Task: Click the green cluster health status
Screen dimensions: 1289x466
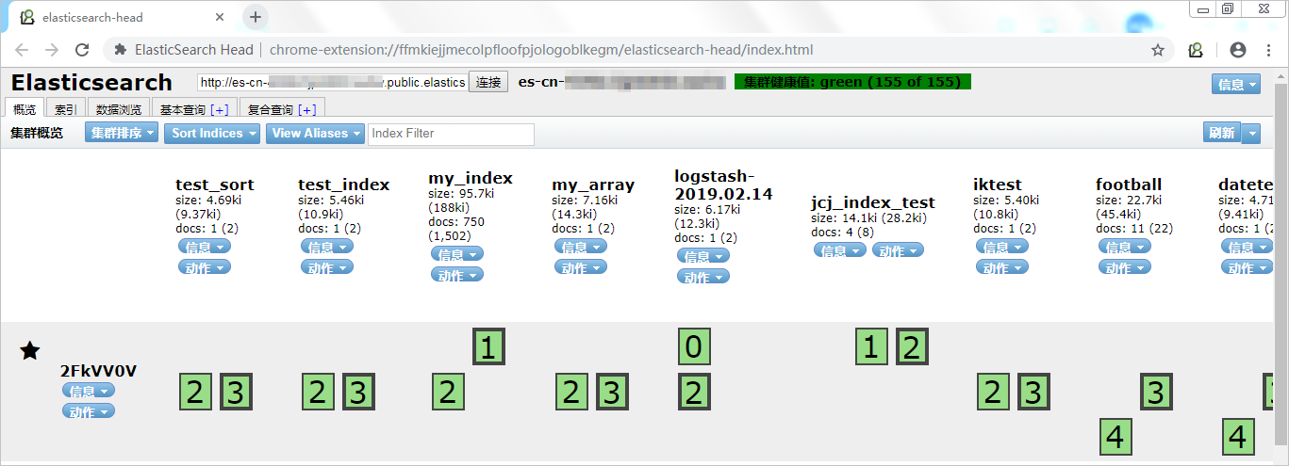Action: (852, 82)
